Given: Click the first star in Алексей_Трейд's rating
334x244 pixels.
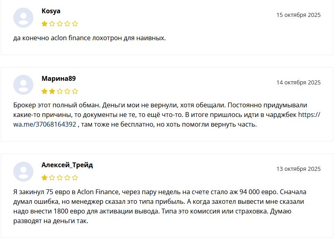Looking at the screenshot, I should pyautogui.click(x=44, y=178).
